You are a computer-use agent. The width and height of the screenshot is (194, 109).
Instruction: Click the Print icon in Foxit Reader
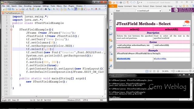point(121,2)
